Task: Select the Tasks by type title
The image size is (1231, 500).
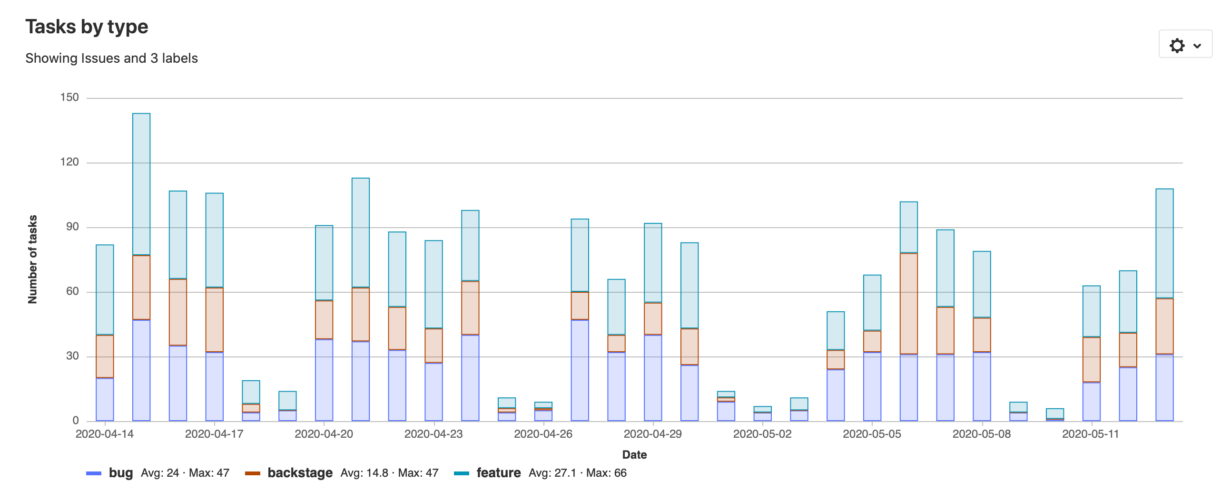Action: (x=87, y=27)
